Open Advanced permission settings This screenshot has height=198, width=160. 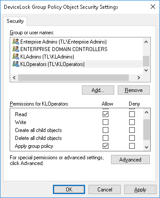[130, 160]
